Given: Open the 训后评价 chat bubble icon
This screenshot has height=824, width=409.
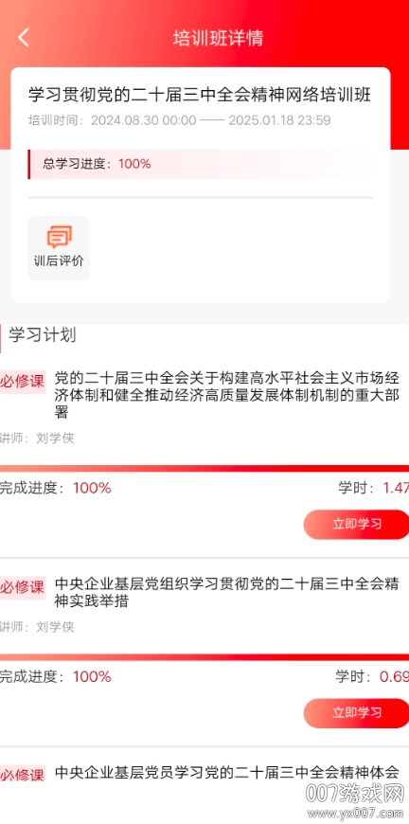Looking at the screenshot, I should [x=60, y=237].
